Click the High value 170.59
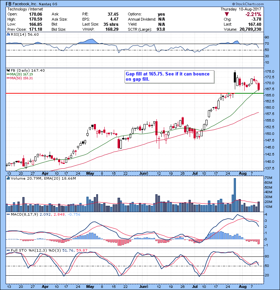The image size is (280, 290). point(36,19)
